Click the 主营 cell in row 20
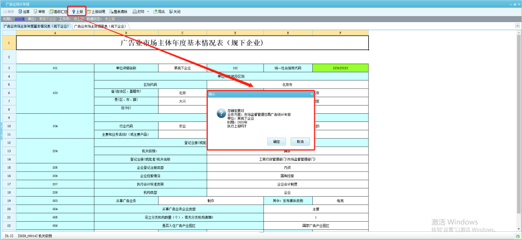The height and width of the screenshot is (240, 522). (x=316, y=209)
